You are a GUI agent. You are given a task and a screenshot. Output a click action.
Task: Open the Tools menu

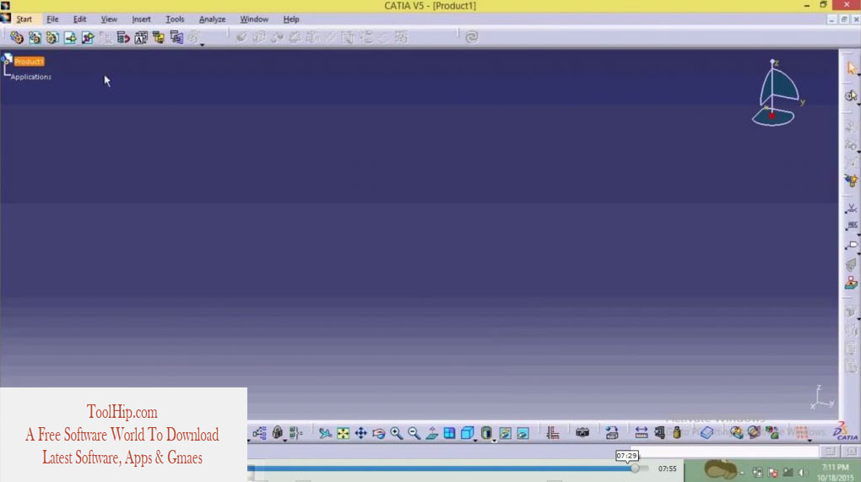(175, 19)
